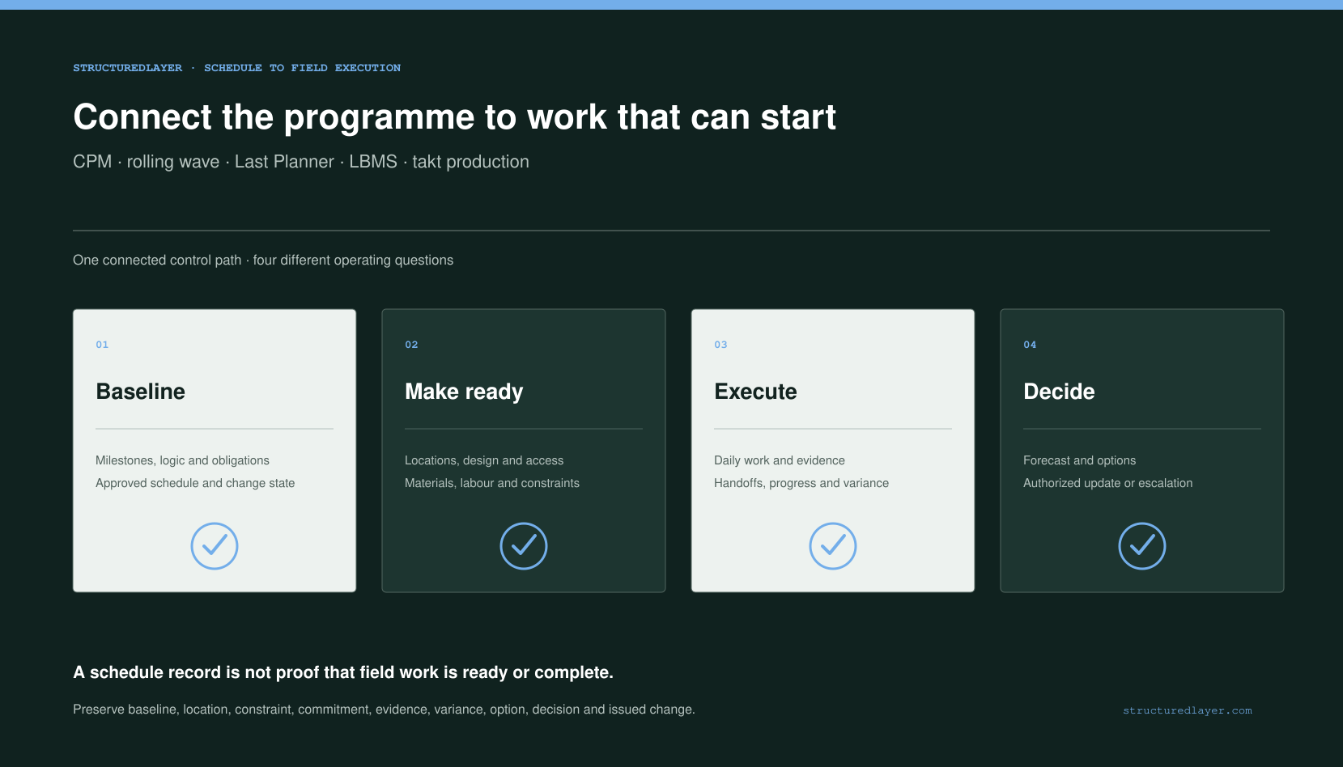The height and width of the screenshot is (767, 1343).
Task: Click 'Forecast and options' text
Action: point(1079,460)
